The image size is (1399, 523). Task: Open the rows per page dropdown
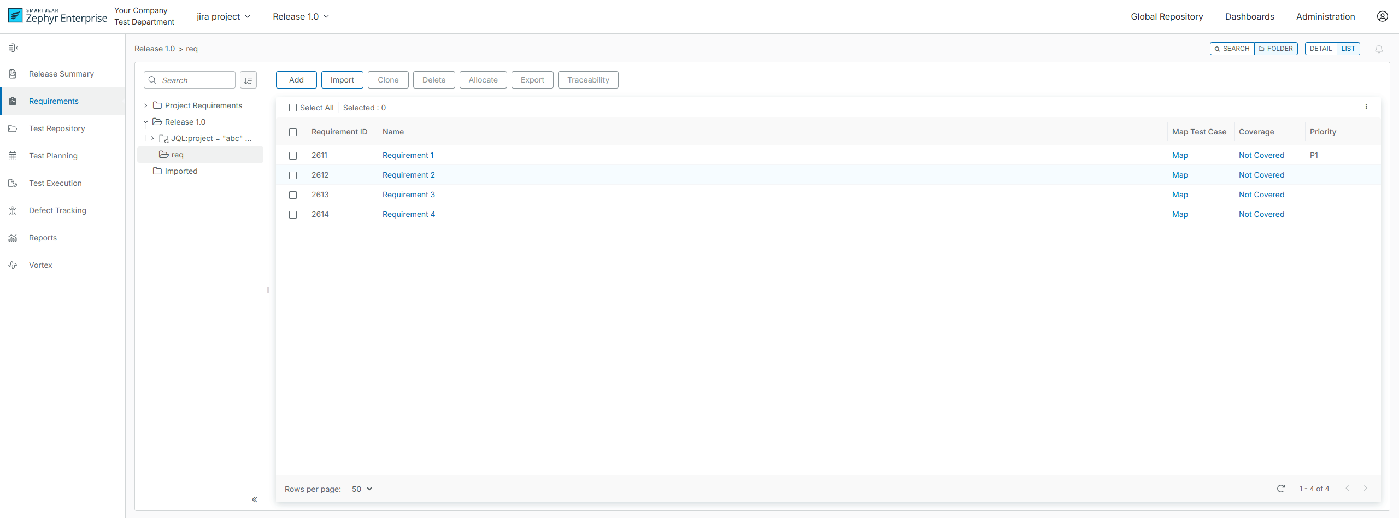coord(362,489)
